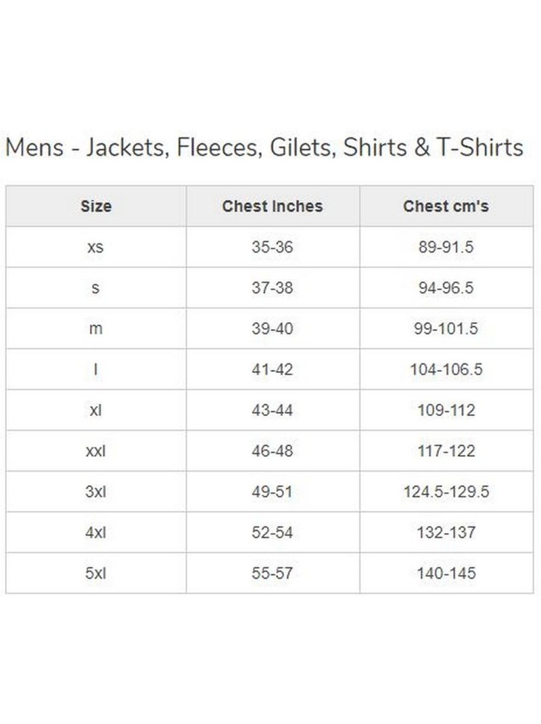Image resolution: width=541 pixels, height=724 pixels.
Task: Click the 46-48 inches cell
Action: 273,451
